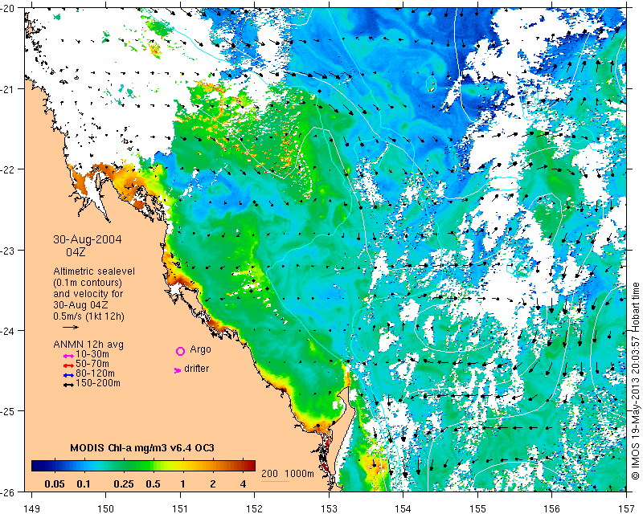This screenshot has width=643, height=514.
Task: Click the '150-200m' depth label
Action: pos(98,383)
